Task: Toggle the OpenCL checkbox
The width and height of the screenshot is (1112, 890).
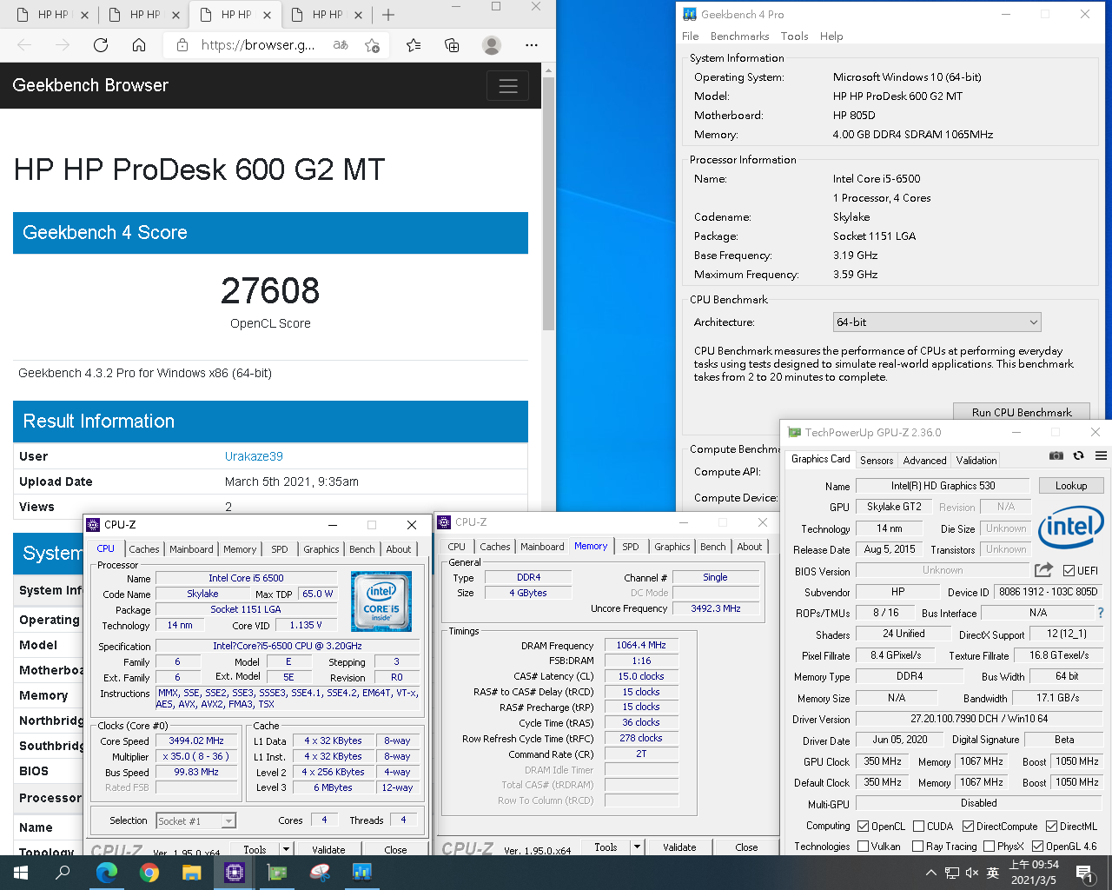Action: (863, 827)
